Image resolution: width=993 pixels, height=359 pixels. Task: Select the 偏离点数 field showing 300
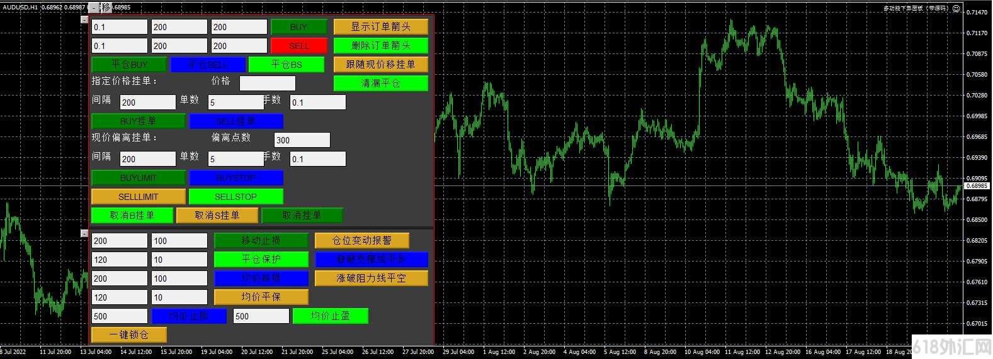pos(302,140)
